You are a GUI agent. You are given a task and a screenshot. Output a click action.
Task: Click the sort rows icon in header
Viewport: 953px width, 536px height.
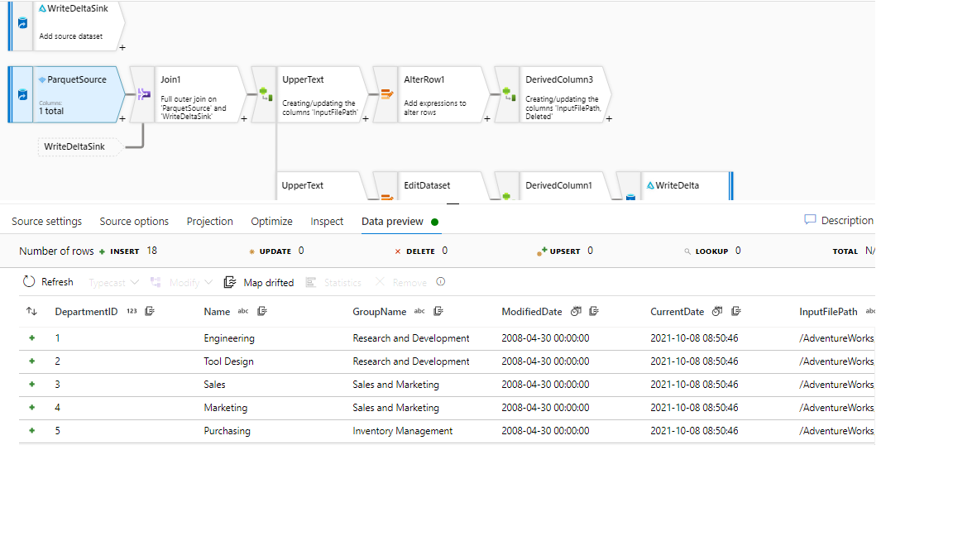(31, 312)
